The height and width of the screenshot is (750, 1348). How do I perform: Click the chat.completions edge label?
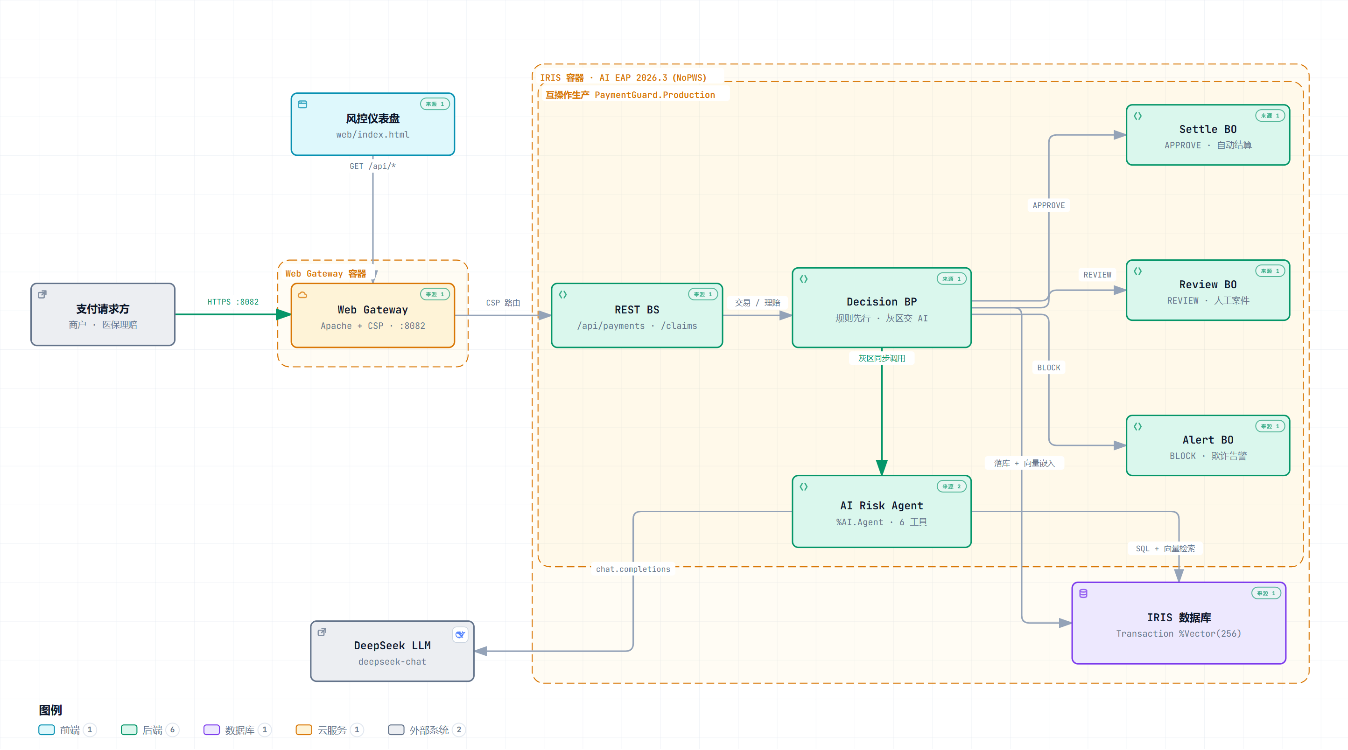pos(633,569)
